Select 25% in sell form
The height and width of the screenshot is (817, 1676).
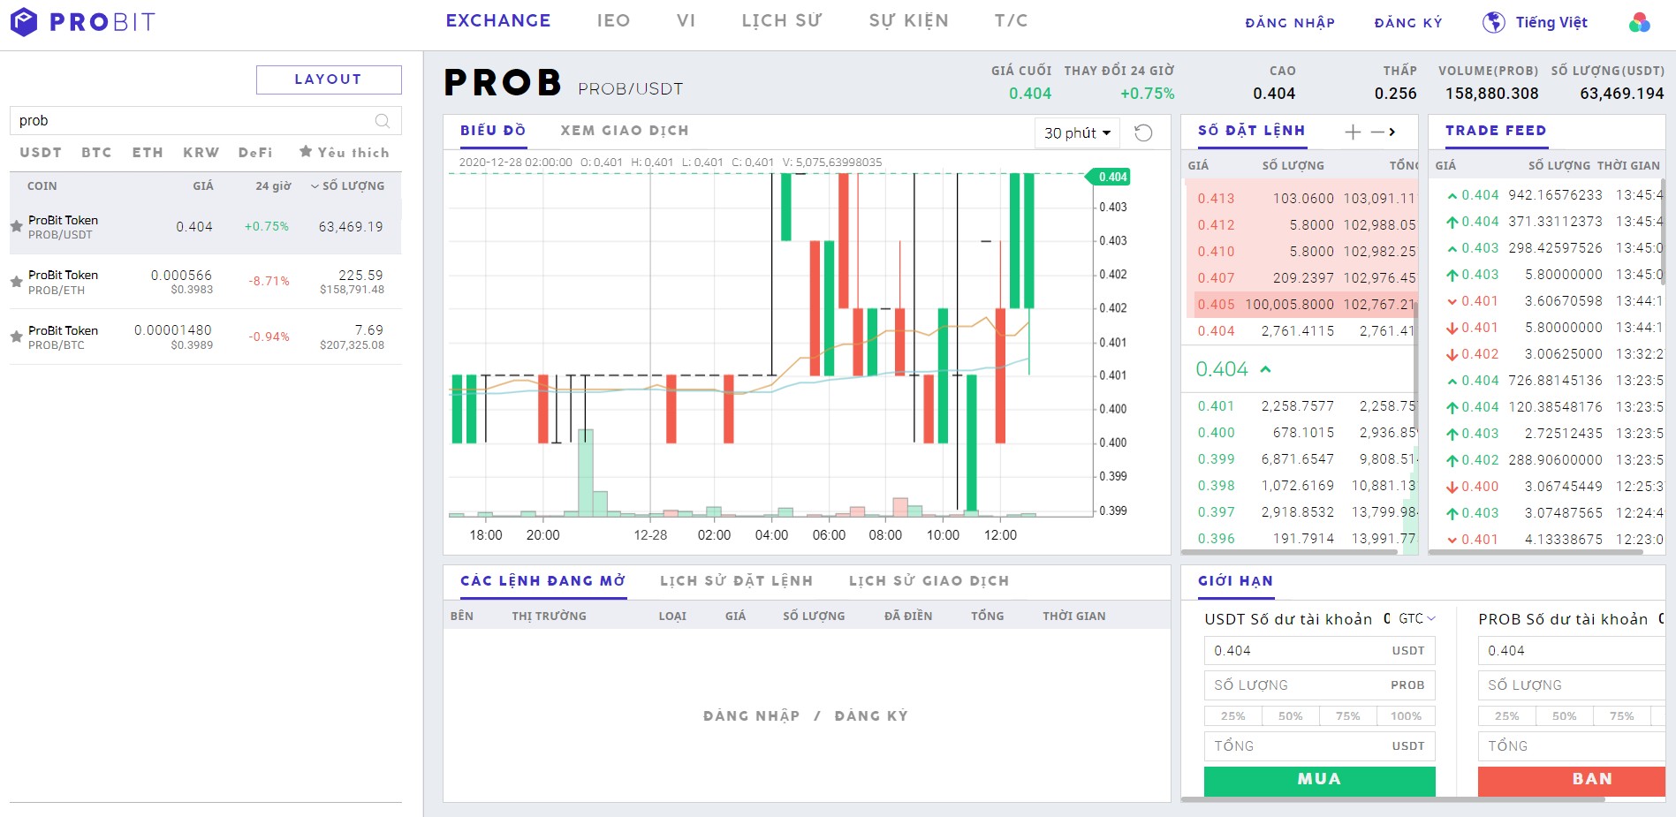point(1506,716)
